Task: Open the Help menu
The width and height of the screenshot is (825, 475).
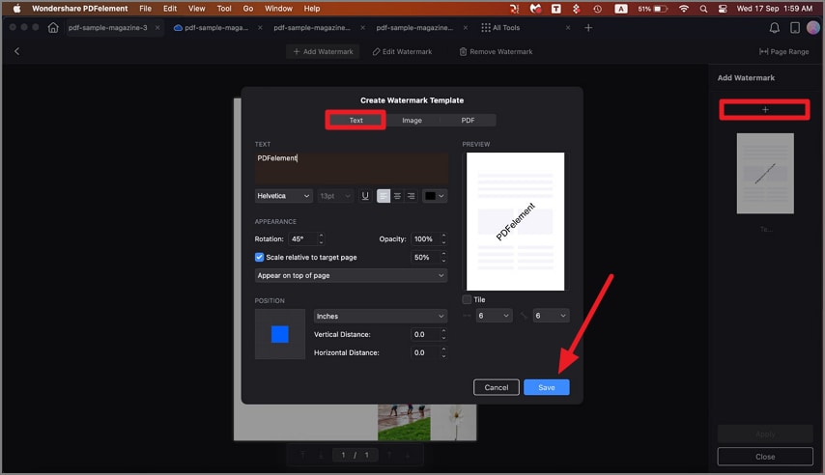Action: [x=312, y=9]
